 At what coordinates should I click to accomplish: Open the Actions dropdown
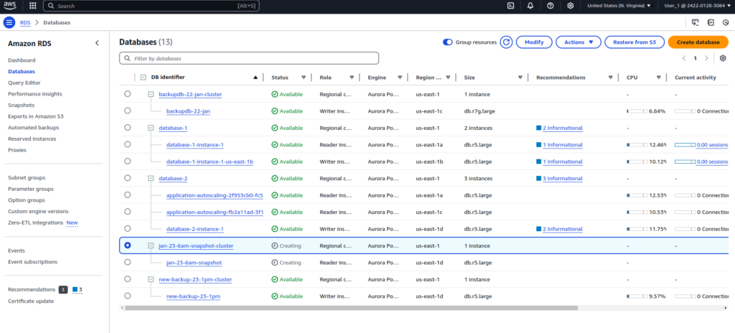pos(578,42)
